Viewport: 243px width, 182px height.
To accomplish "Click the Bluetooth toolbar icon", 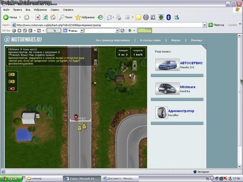I will pos(168,17).
